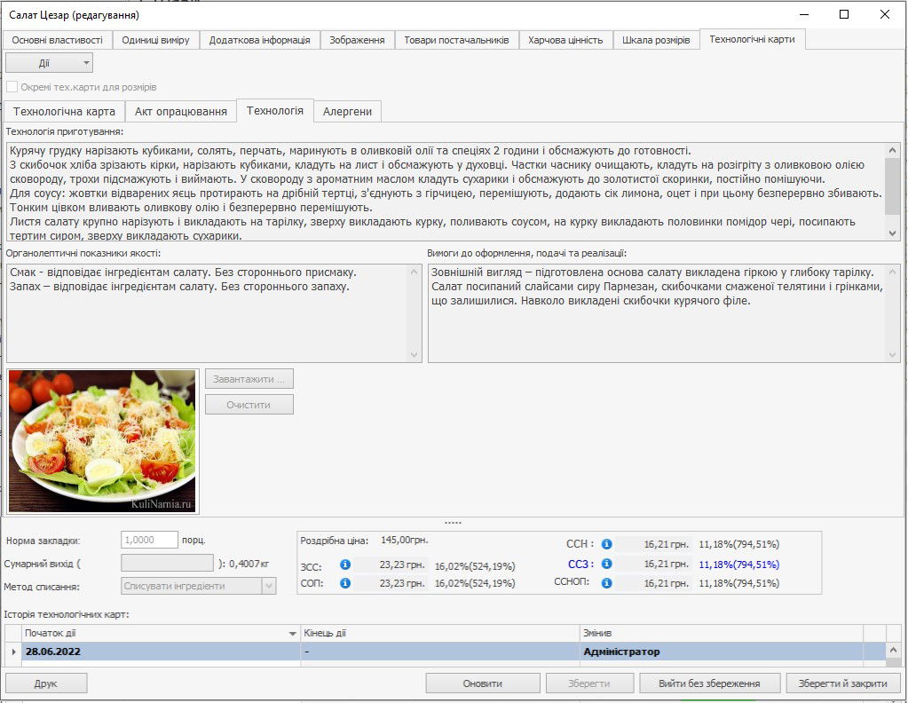Click the scroll-down arrow of the cooking technology text
908x703 pixels.
(893, 232)
